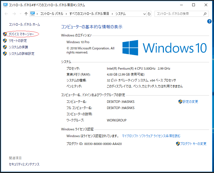Open リモートの設定 link

pyautogui.click(x=18, y=41)
